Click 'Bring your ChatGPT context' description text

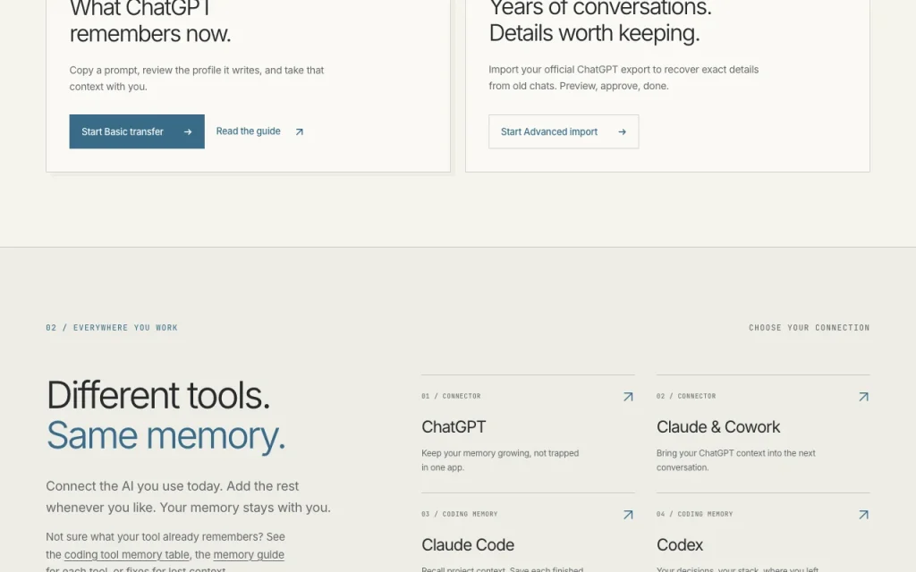click(735, 460)
